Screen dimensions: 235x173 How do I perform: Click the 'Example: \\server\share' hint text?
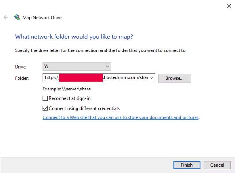(67, 89)
